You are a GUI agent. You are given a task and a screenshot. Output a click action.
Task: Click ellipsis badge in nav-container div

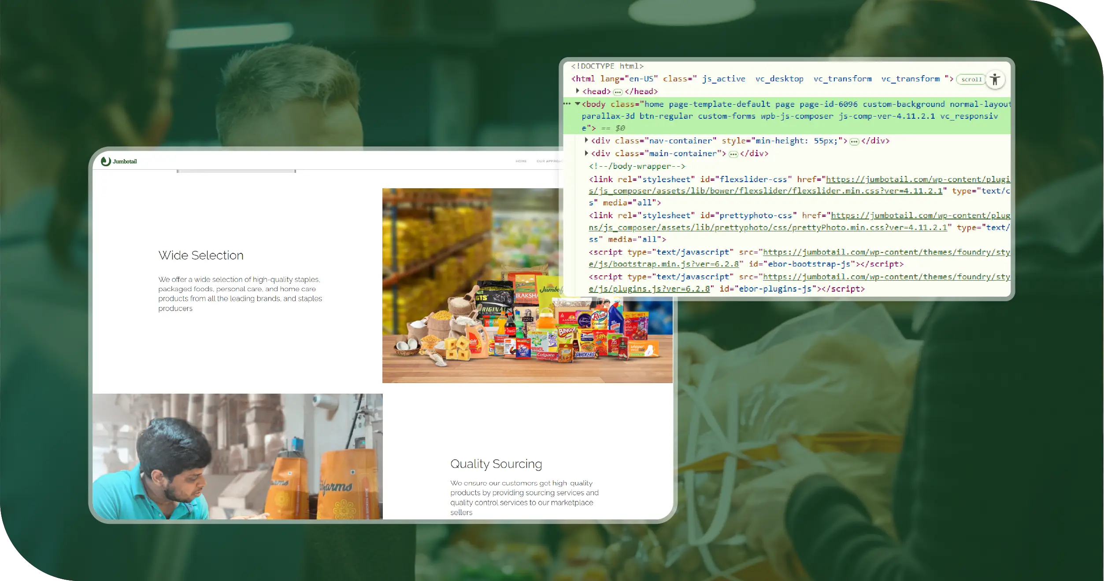(x=854, y=142)
